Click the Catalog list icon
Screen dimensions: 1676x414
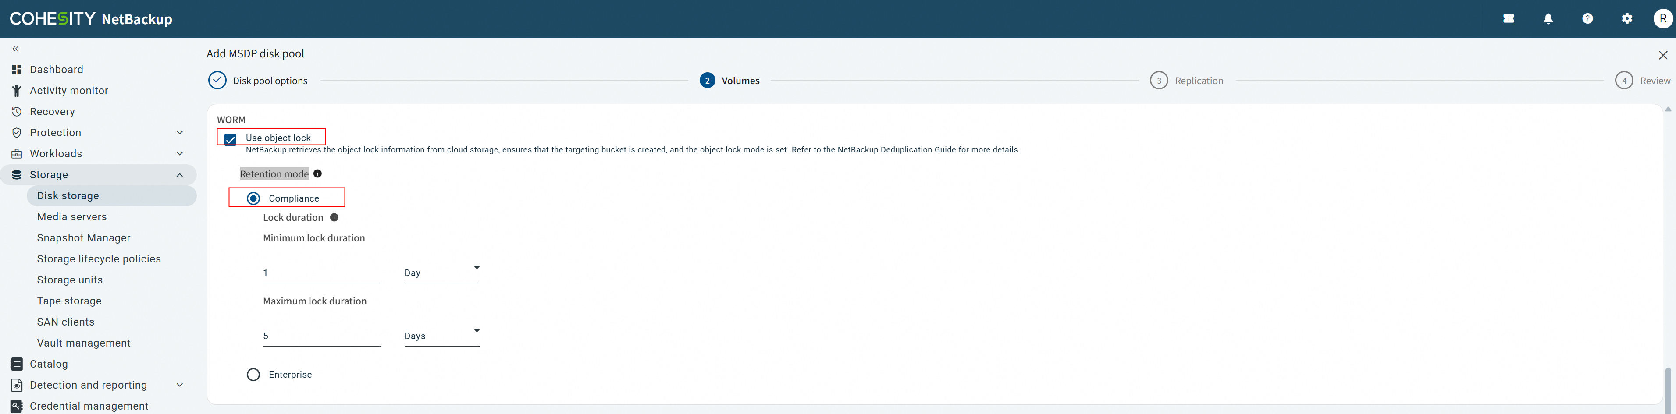pyautogui.click(x=17, y=364)
